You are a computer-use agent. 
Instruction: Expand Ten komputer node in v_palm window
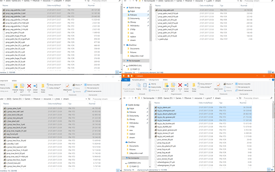coord(124,61)
